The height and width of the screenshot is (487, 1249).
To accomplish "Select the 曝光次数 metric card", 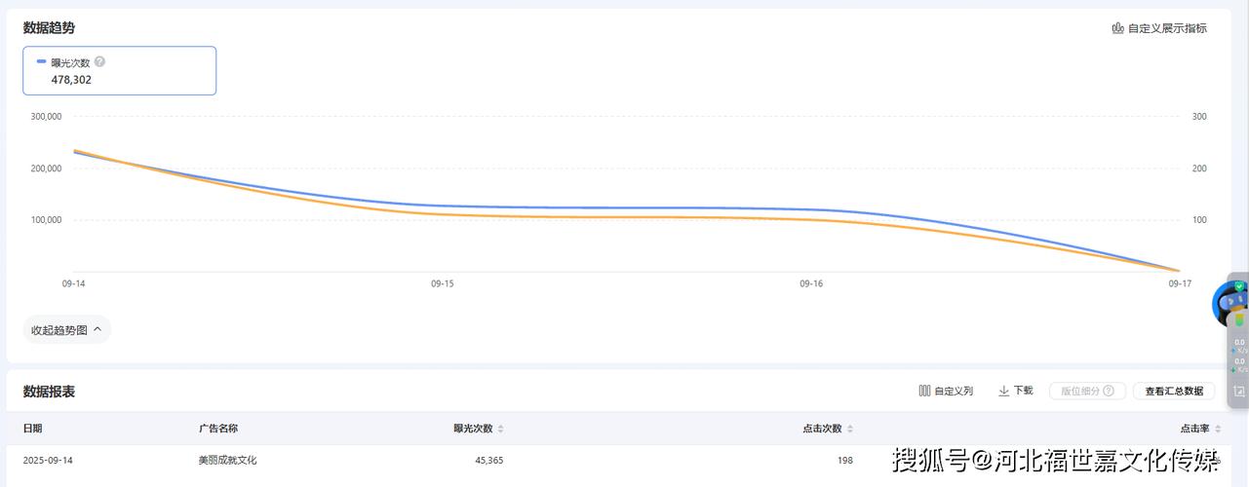I will tap(120, 71).
